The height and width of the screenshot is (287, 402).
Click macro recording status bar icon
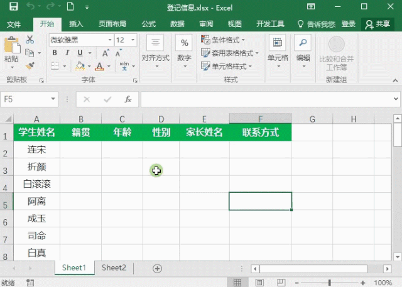[x=30, y=283]
